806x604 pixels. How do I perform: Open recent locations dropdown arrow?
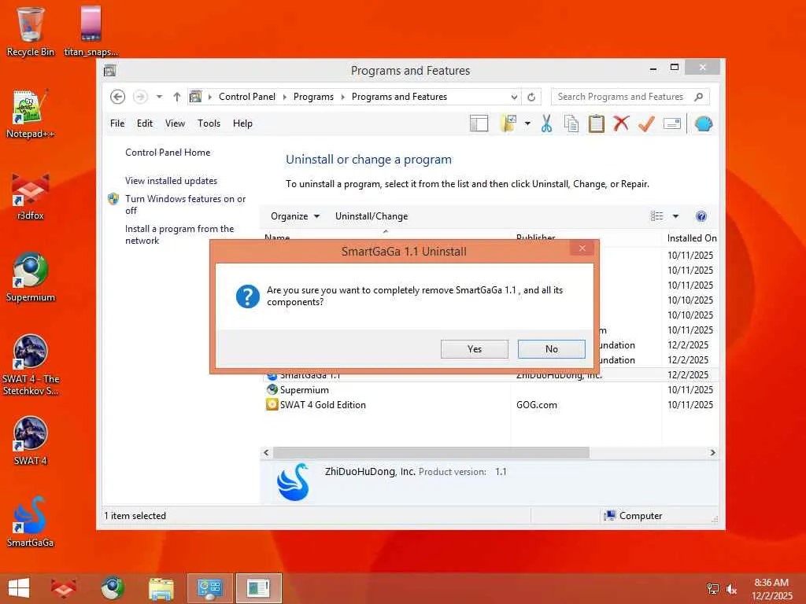pos(159,97)
